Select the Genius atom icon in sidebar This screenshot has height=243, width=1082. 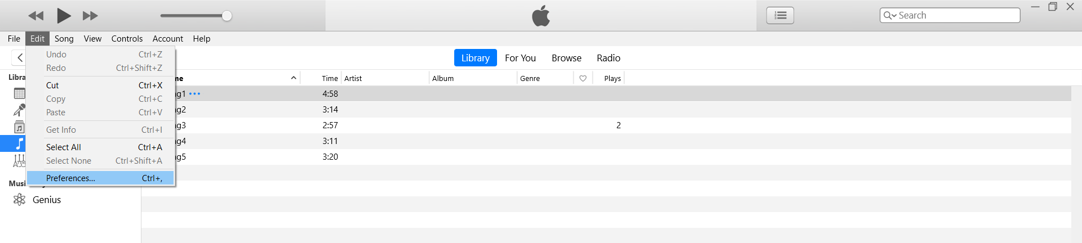20,200
